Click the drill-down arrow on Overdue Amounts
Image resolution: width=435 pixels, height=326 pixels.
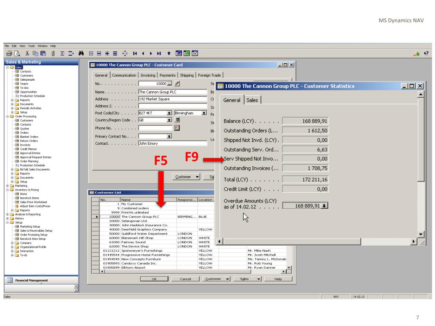click(324, 206)
